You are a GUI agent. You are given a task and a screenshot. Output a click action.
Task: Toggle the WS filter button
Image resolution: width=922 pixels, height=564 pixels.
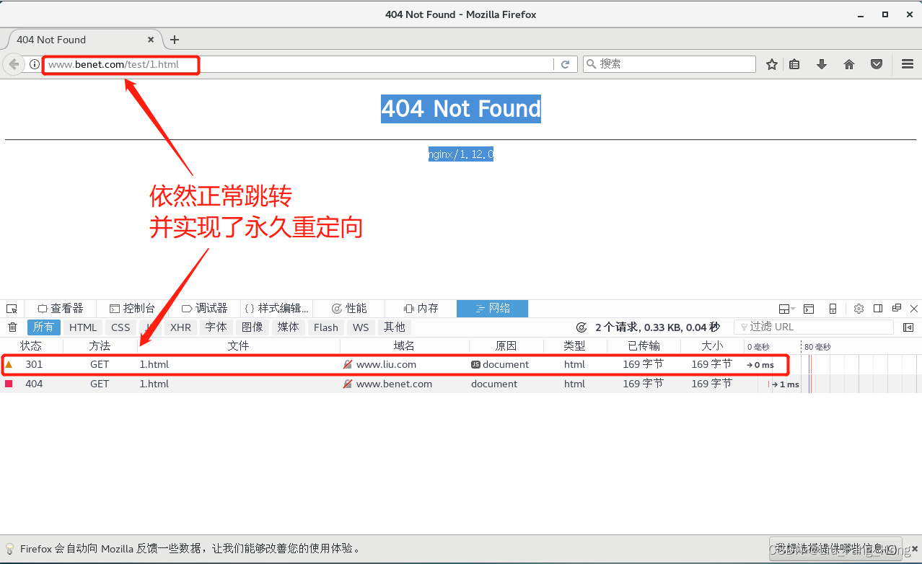[361, 327]
